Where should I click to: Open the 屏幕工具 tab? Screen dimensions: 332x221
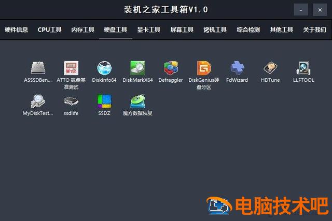[x=182, y=30]
